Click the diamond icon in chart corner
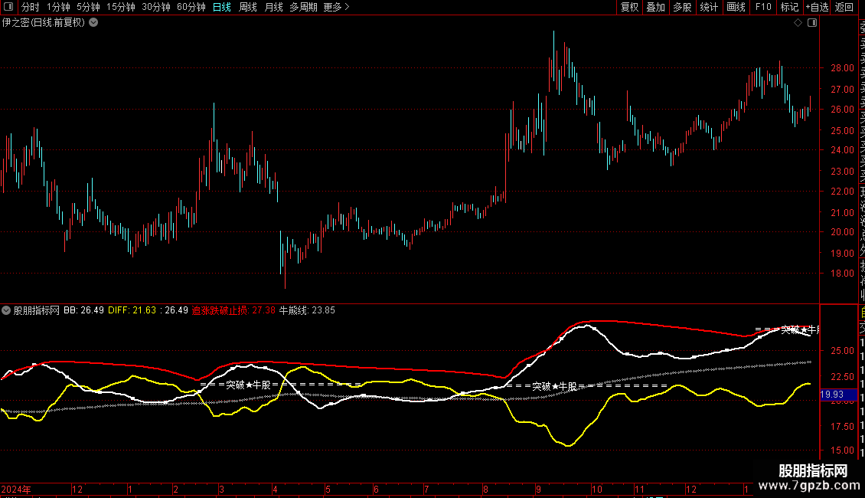865x498 pixels. 798,23
